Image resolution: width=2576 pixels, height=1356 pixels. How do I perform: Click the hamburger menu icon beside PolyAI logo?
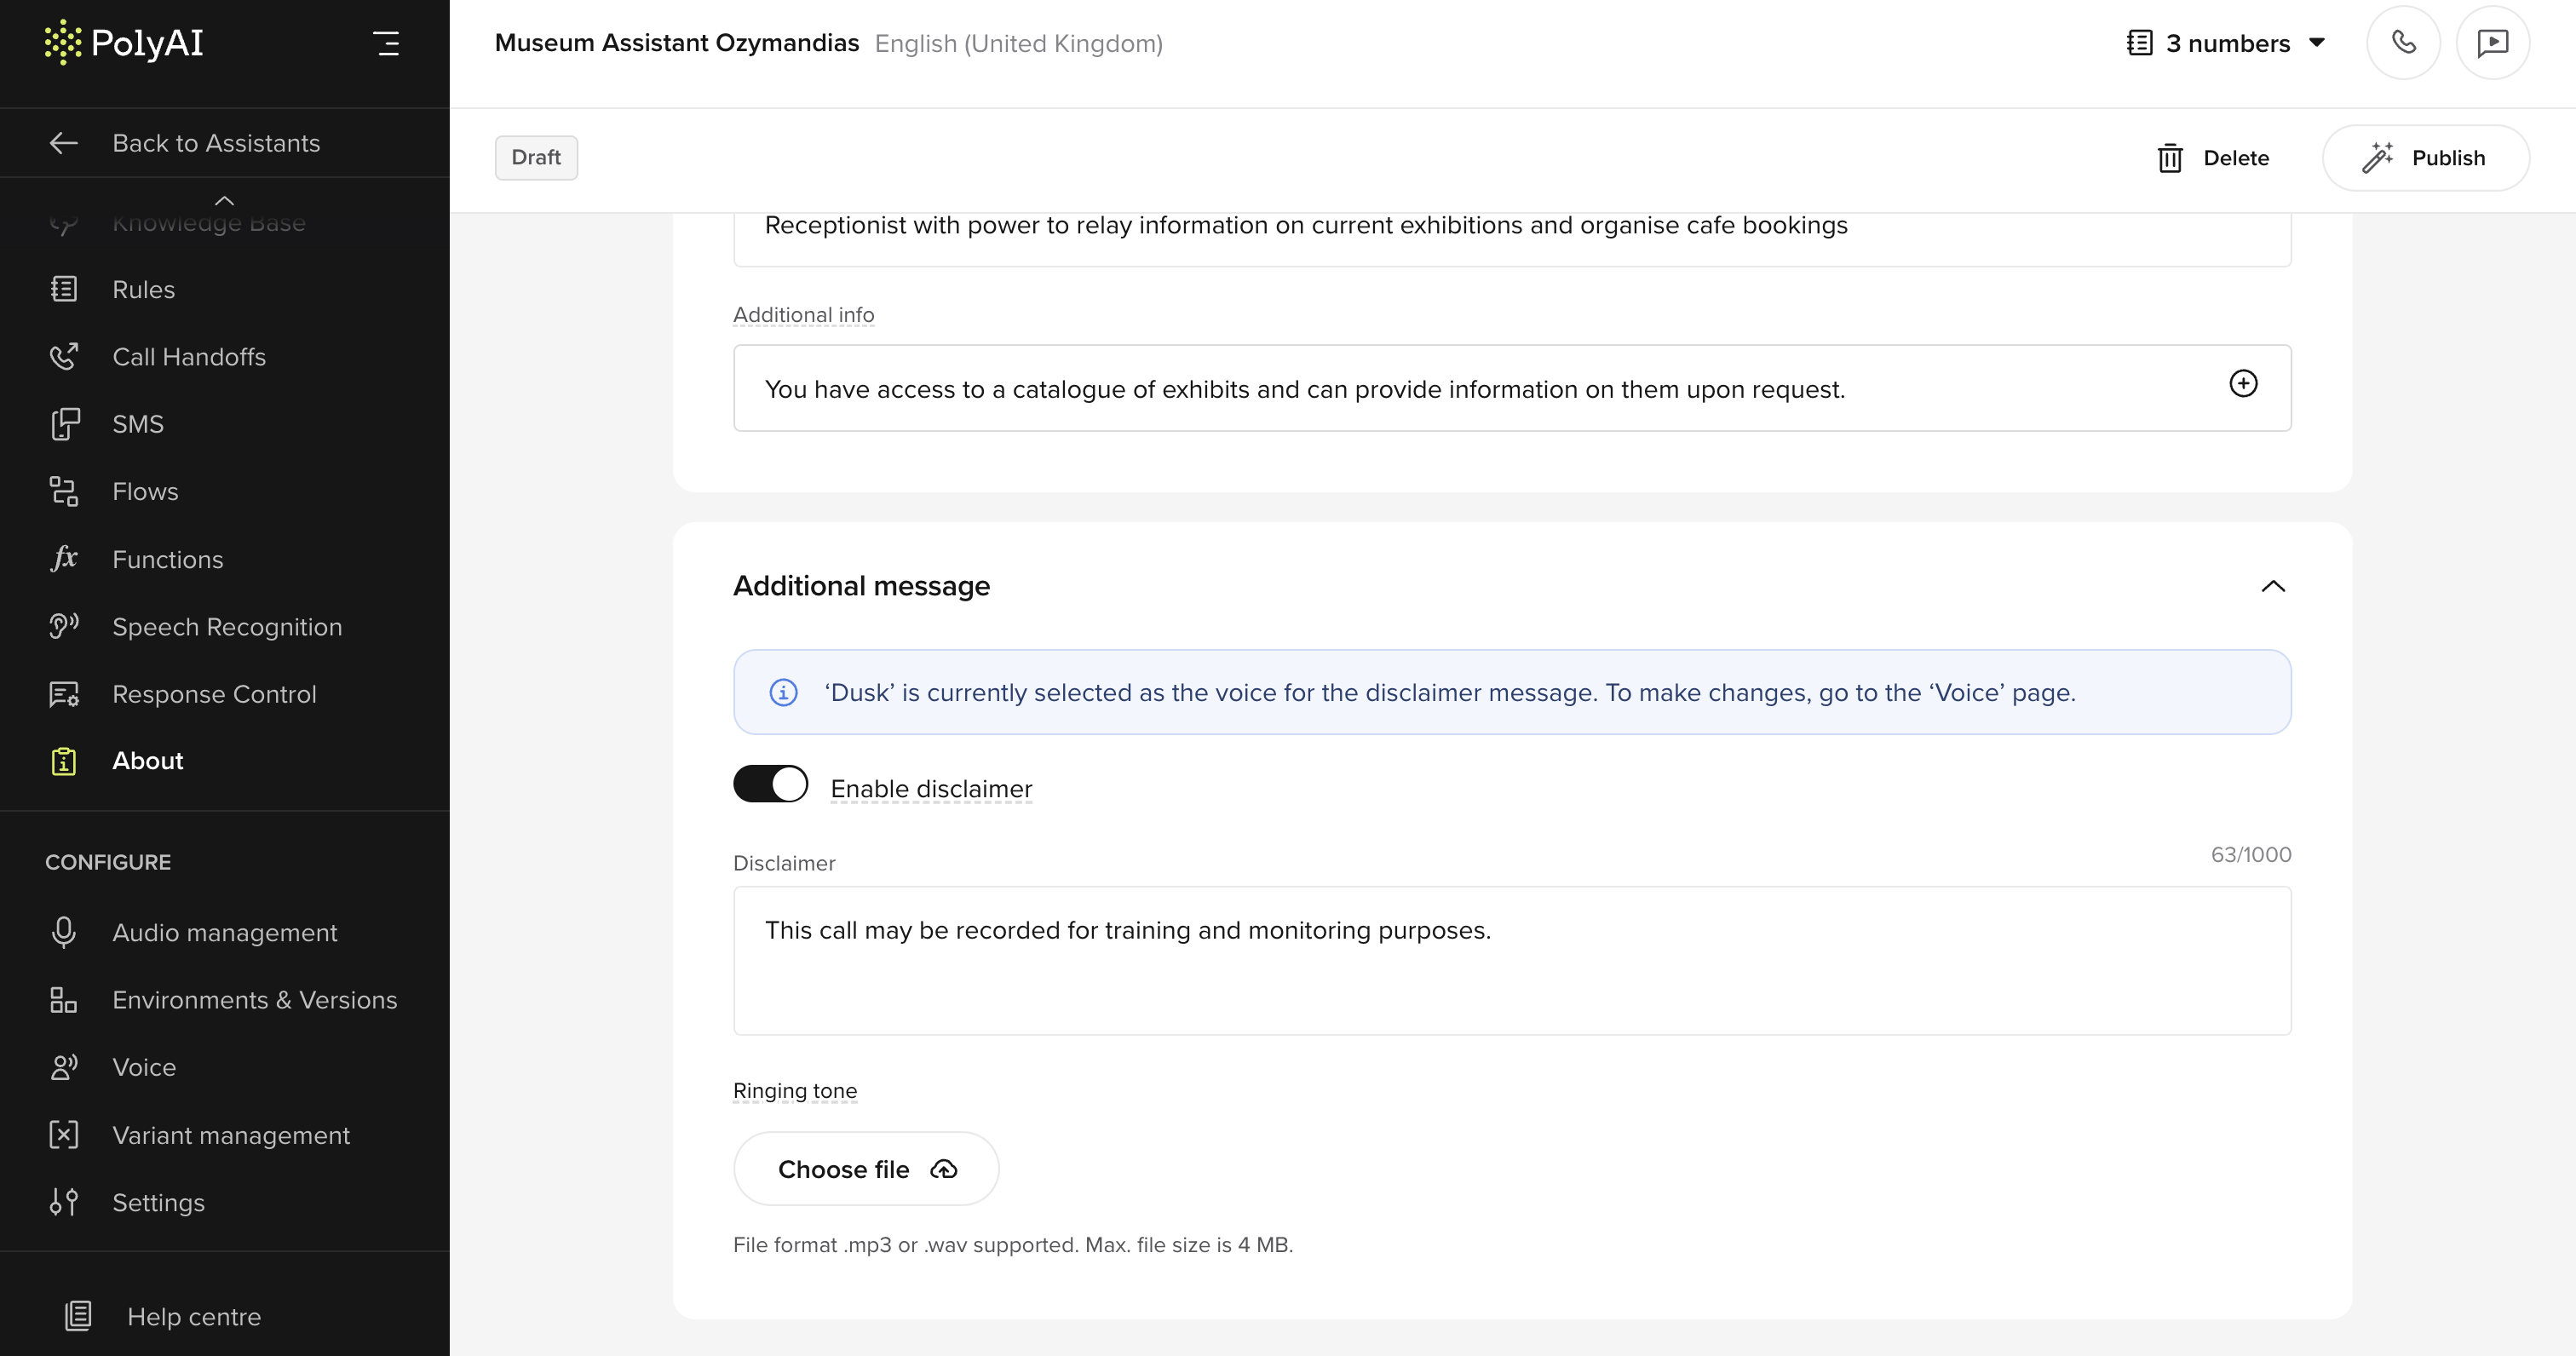386,43
